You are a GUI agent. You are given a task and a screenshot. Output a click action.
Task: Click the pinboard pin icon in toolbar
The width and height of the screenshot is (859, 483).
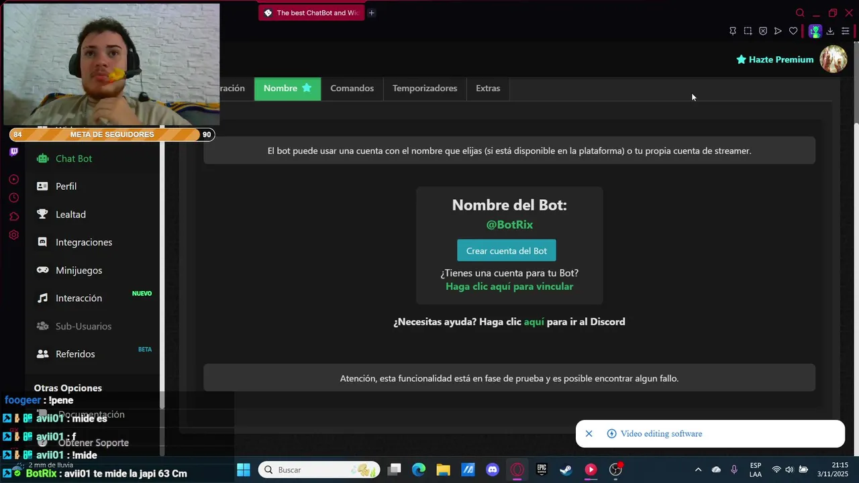733,31
